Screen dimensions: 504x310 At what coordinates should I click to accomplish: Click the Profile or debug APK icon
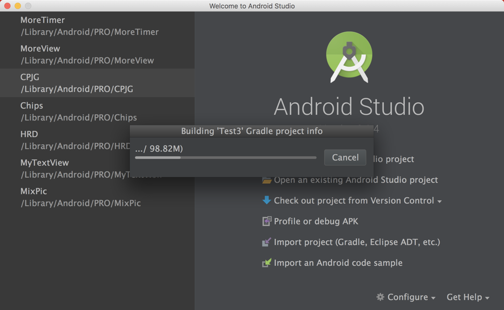(x=267, y=221)
